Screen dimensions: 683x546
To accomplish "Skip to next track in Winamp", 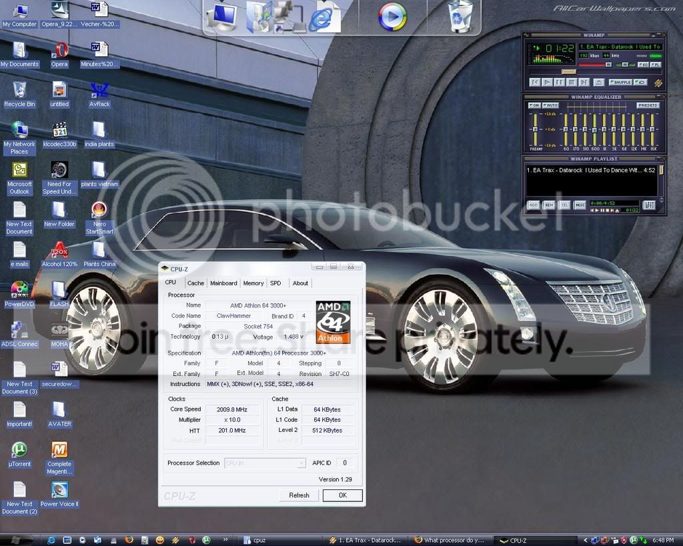I will point(584,82).
